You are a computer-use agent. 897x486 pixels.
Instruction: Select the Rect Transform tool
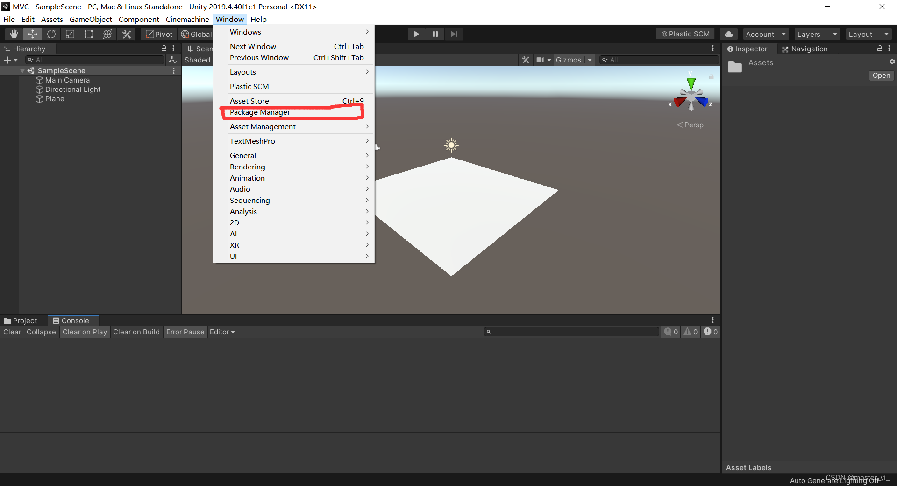(89, 34)
